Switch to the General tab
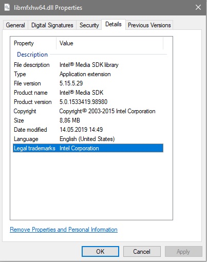The image size is (207, 262). coord(15,25)
